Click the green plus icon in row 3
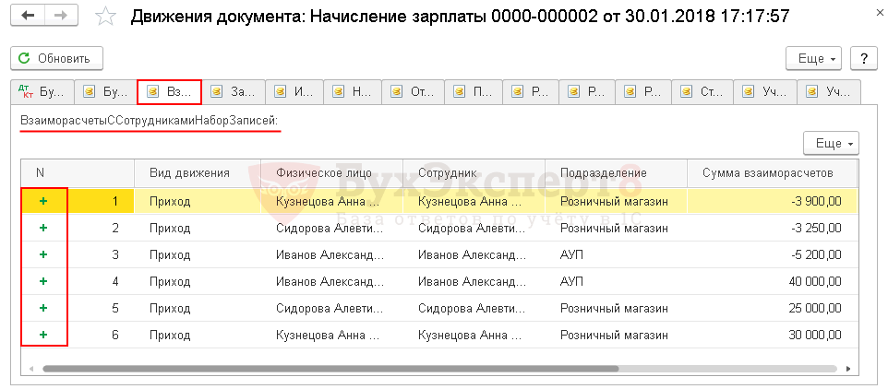Screen dimensions: 888x389 click(42, 254)
